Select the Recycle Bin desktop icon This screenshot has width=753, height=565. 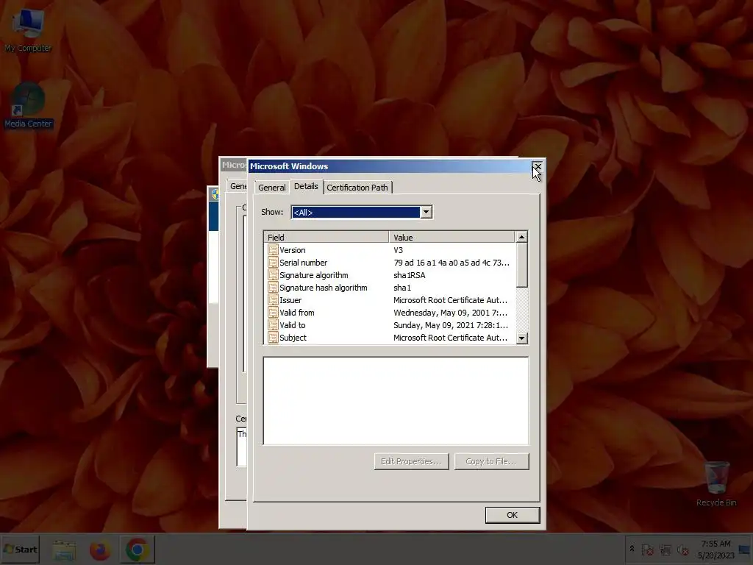tap(716, 483)
